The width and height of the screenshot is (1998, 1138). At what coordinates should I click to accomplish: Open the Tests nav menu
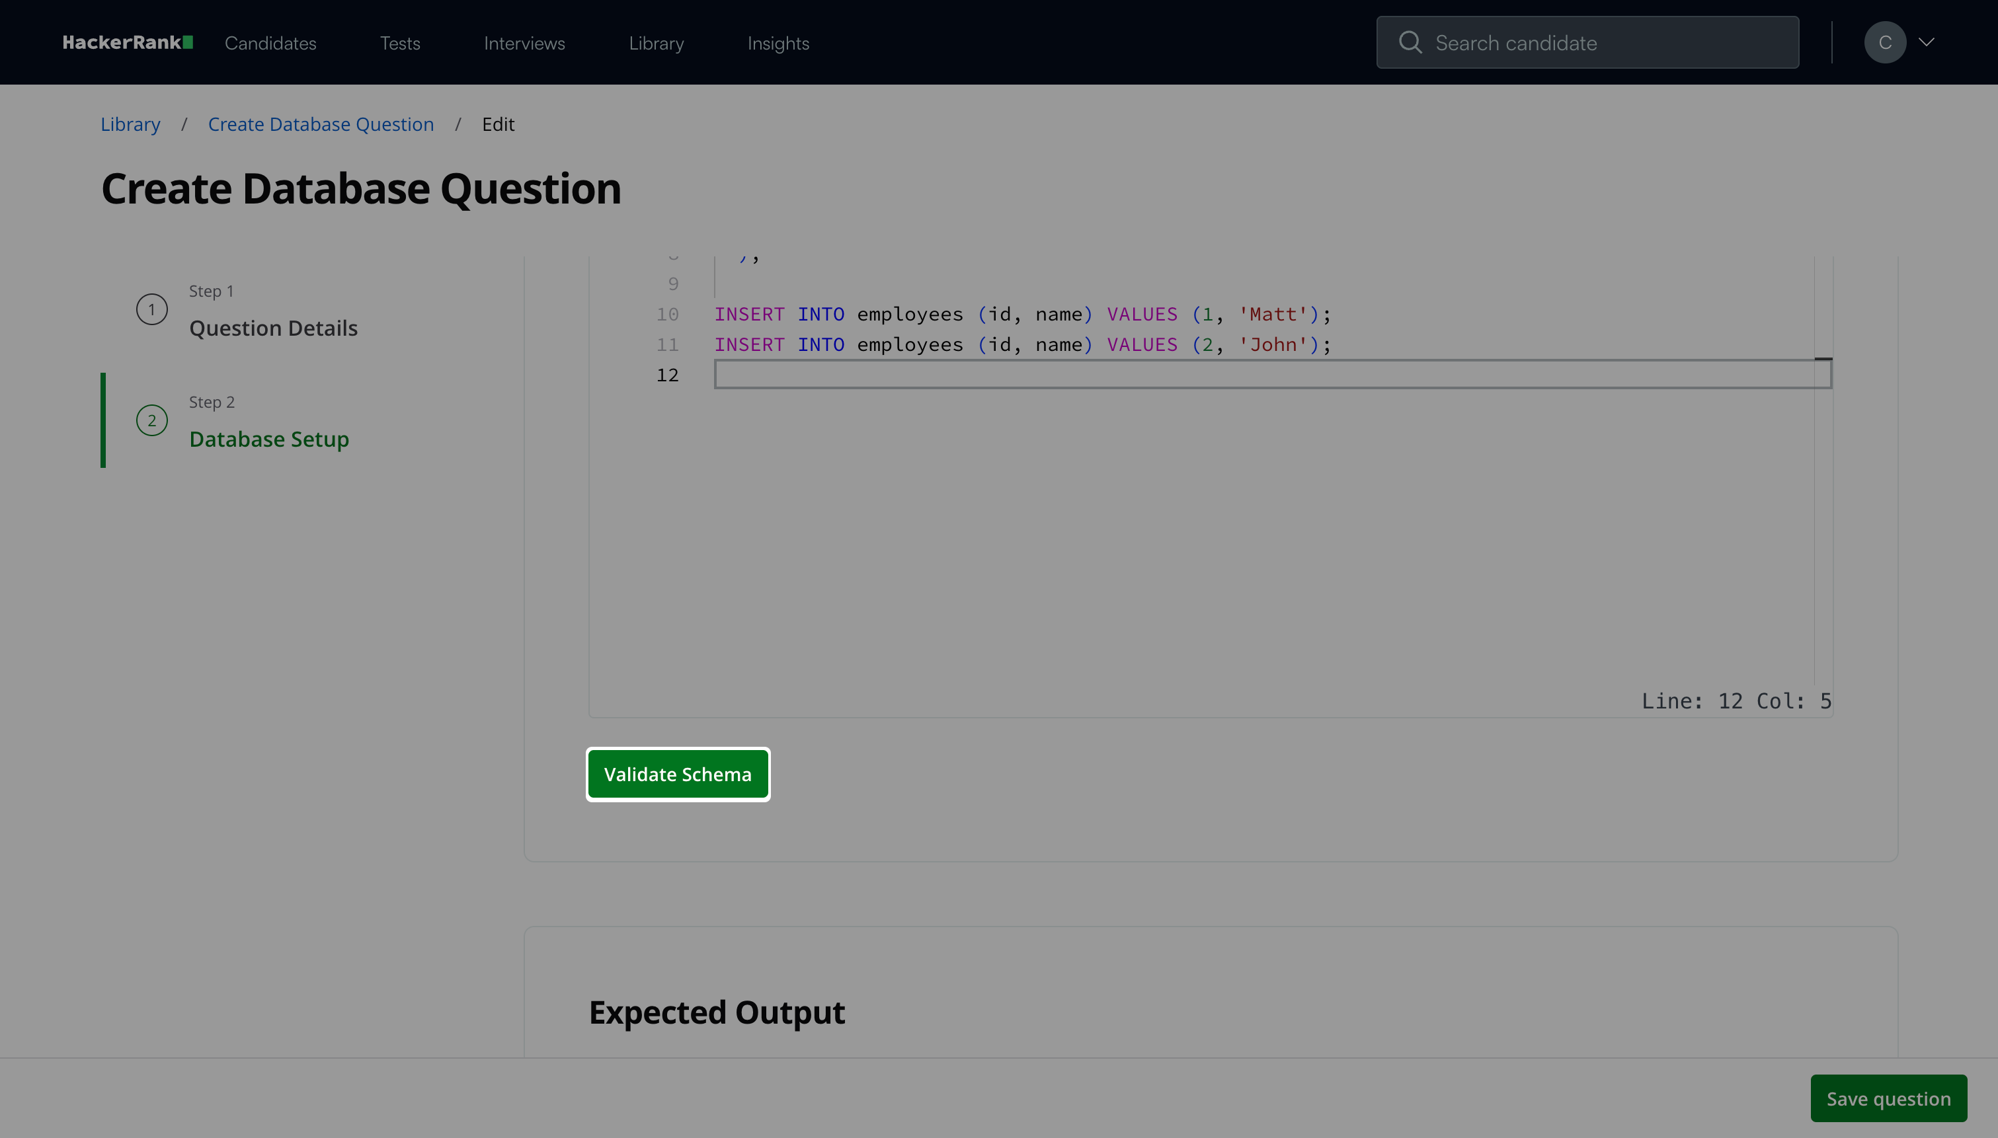coord(399,44)
